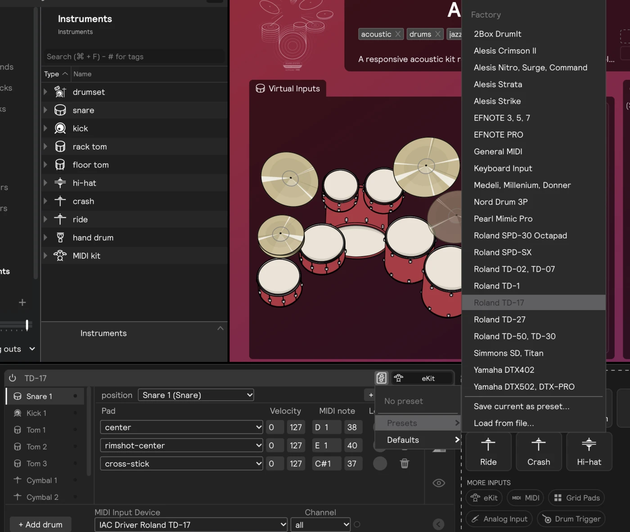Click the drumset icon in the Instruments list
This screenshot has height=532, width=630.
(x=60, y=92)
